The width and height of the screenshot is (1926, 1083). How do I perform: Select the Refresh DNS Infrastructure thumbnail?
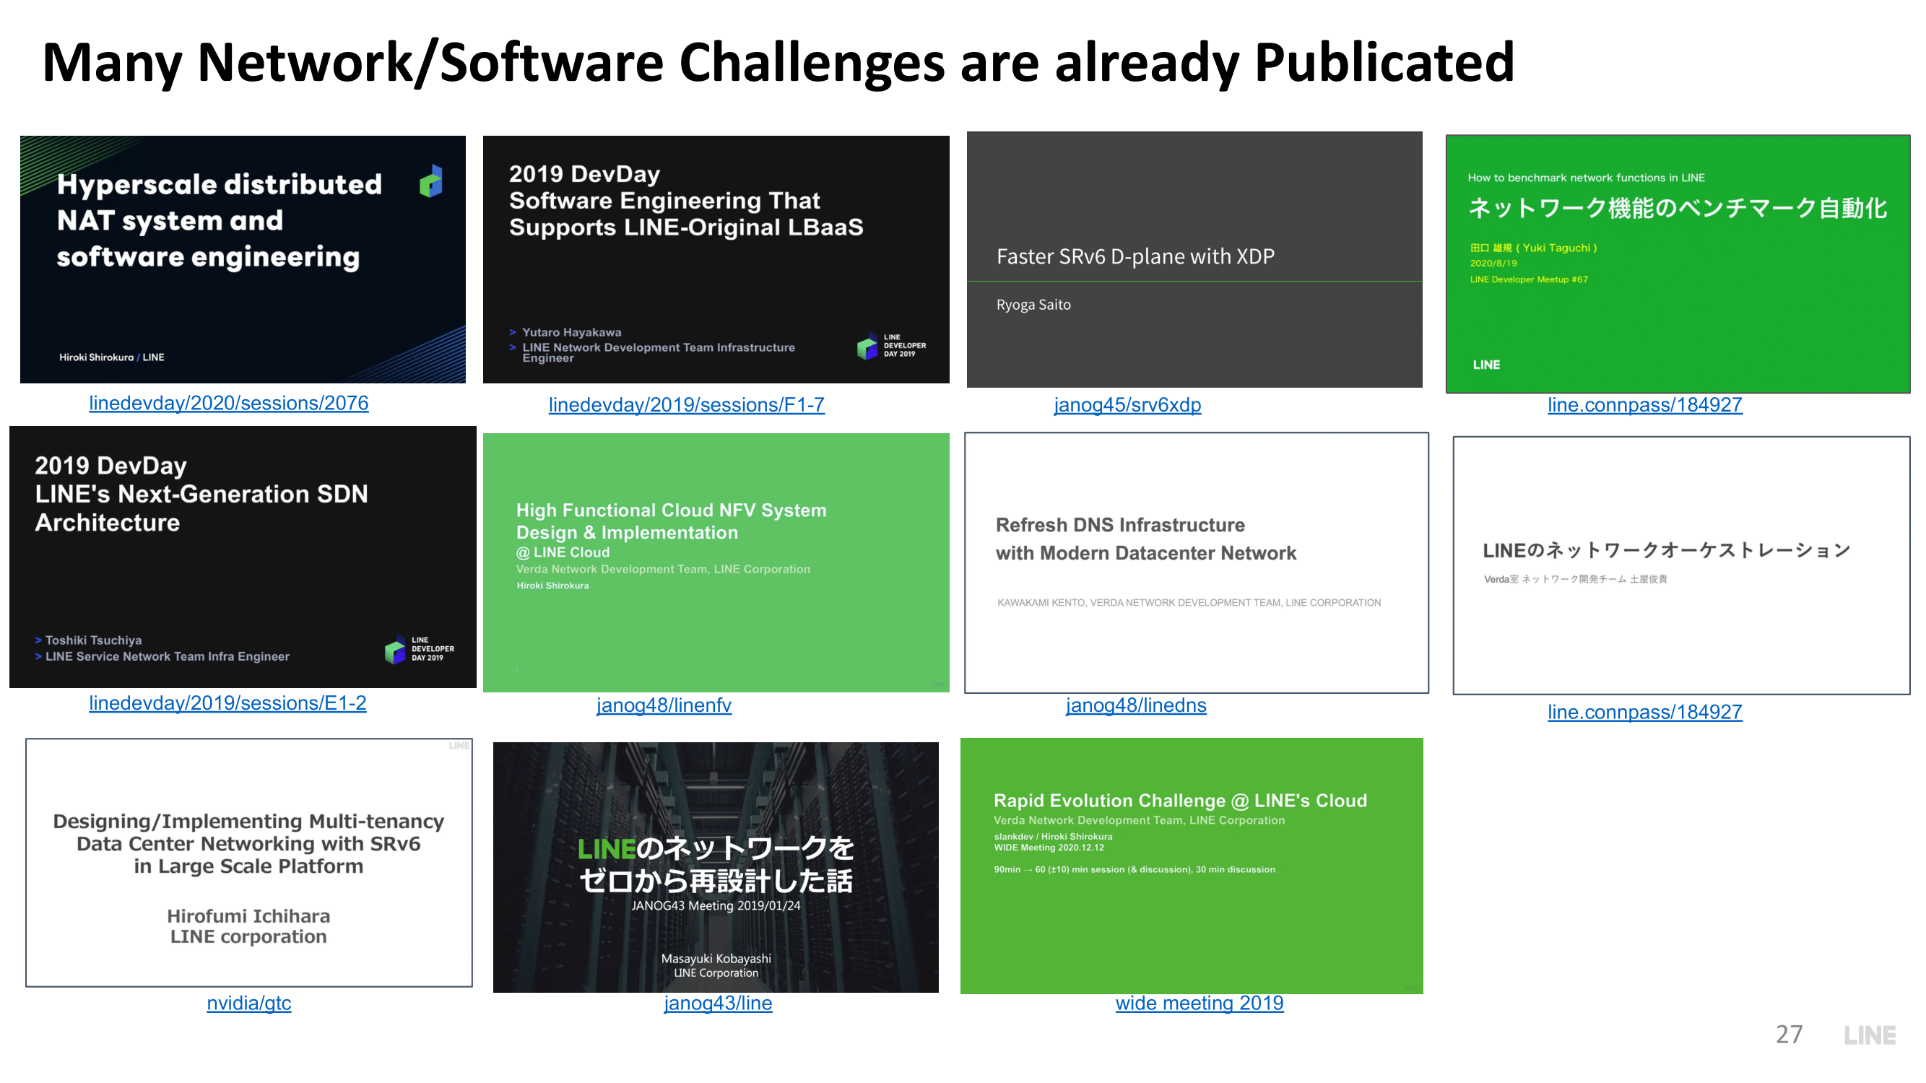1197,563
